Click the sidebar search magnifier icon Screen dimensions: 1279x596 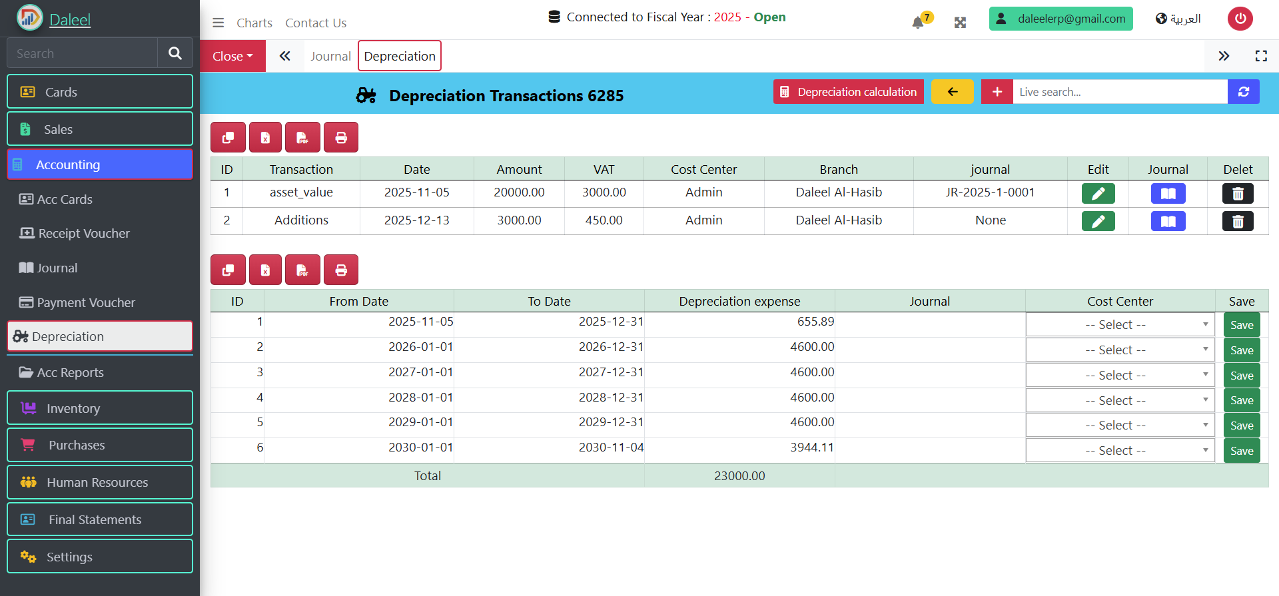pos(175,53)
